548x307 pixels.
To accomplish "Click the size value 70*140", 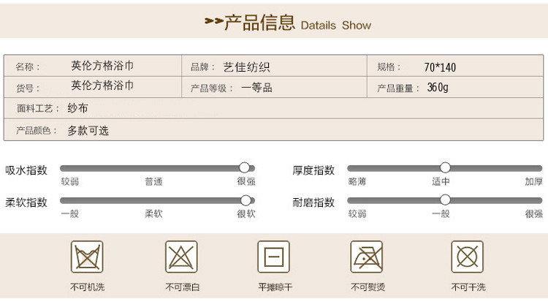I will pos(440,67).
